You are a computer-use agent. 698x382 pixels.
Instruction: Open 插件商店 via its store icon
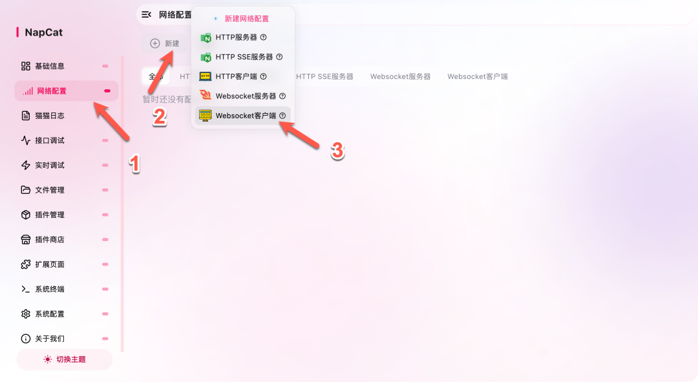26,240
